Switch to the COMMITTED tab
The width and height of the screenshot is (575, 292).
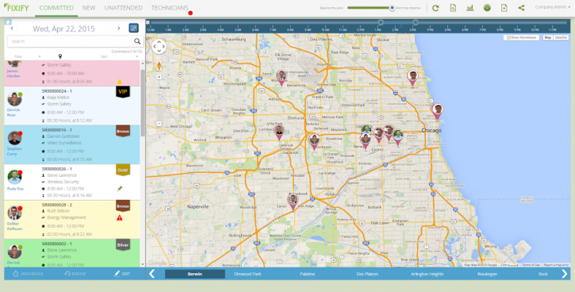(56, 8)
